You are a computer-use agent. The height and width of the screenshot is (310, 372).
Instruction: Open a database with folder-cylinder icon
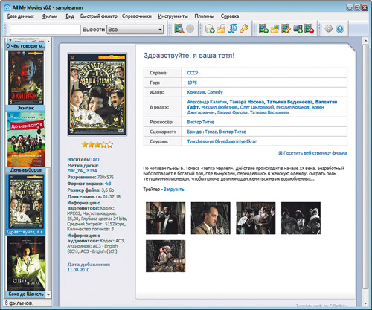[x=221, y=29]
